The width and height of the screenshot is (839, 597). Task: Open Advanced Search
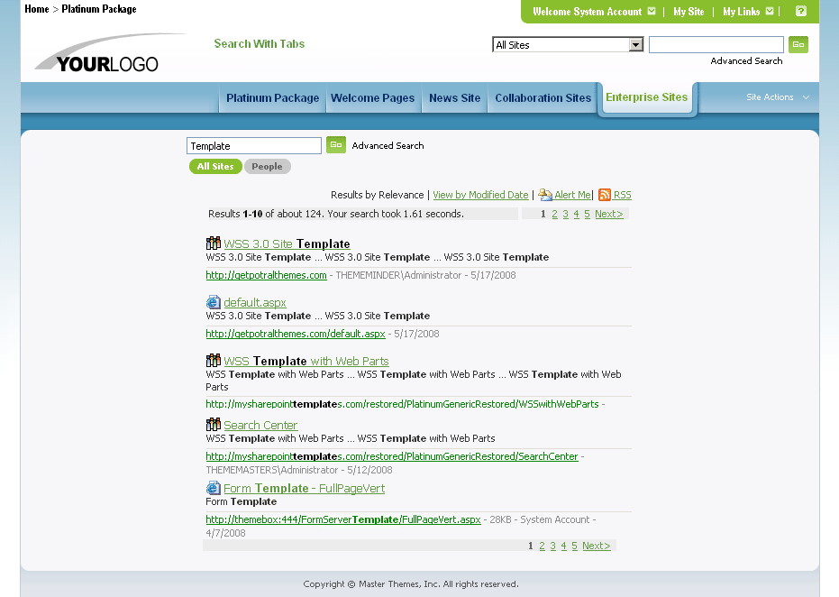388,145
